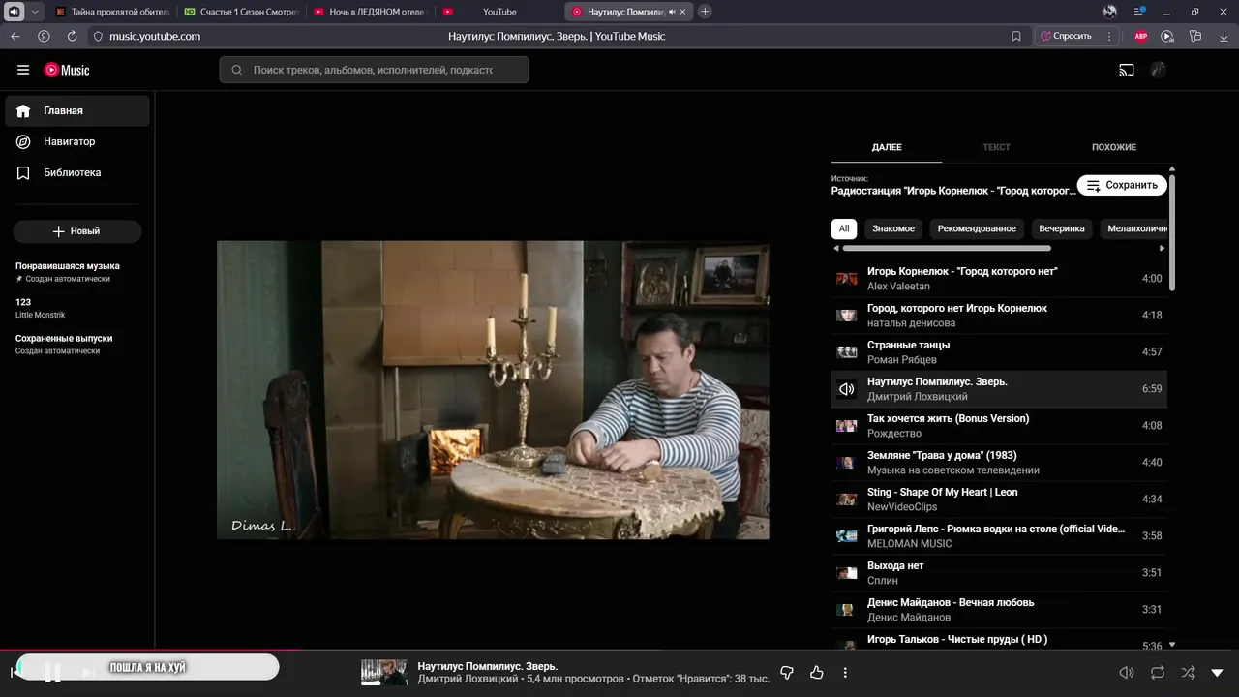Viewport: 1239px width, 697px height.
Task: Toggle repeat mode in player bar
Action: pos(1158,673)
